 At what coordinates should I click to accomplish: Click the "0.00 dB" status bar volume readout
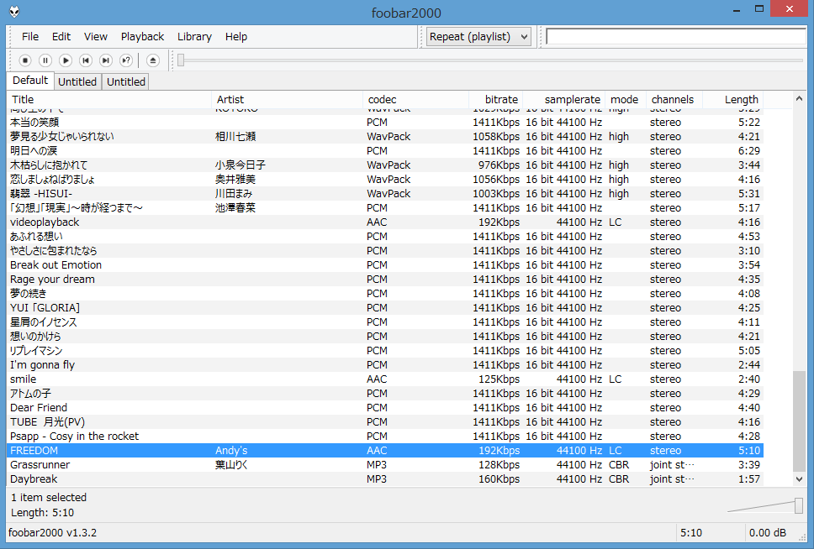click(767, 533)
